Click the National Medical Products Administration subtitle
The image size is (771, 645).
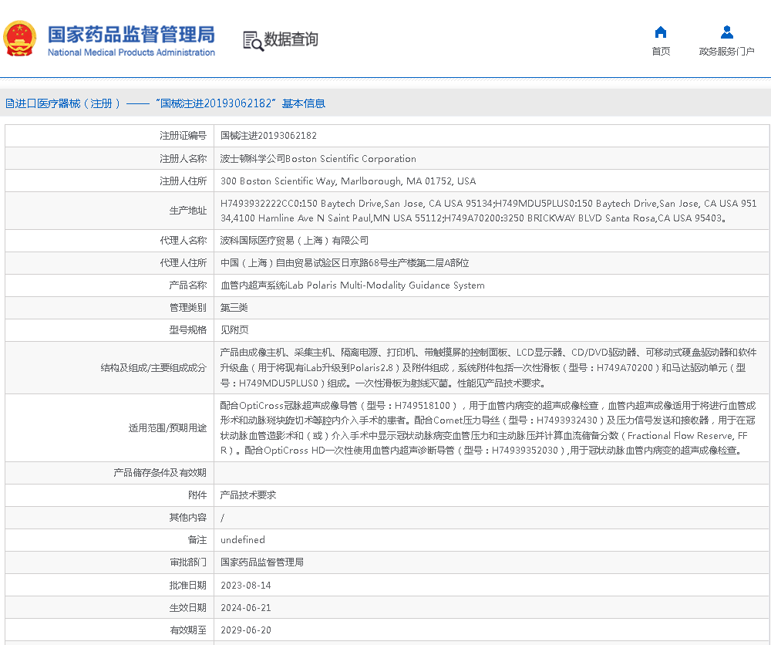(x=131, y=52)
